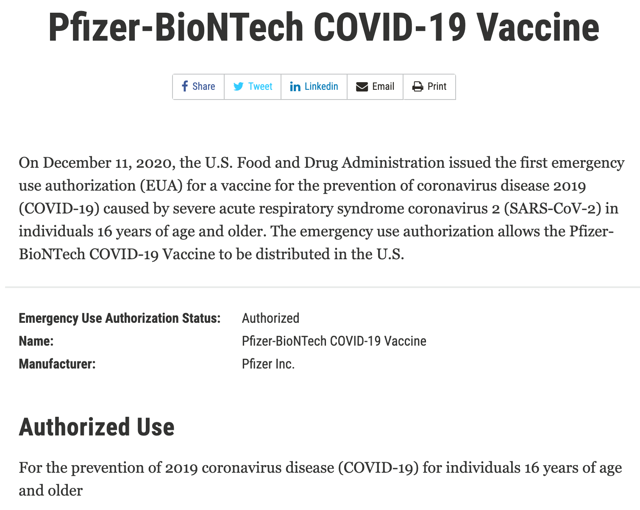This screenshot has width=640, height=510.
Task: Click the LinkedIn logo icon
Action: point(295,86)
